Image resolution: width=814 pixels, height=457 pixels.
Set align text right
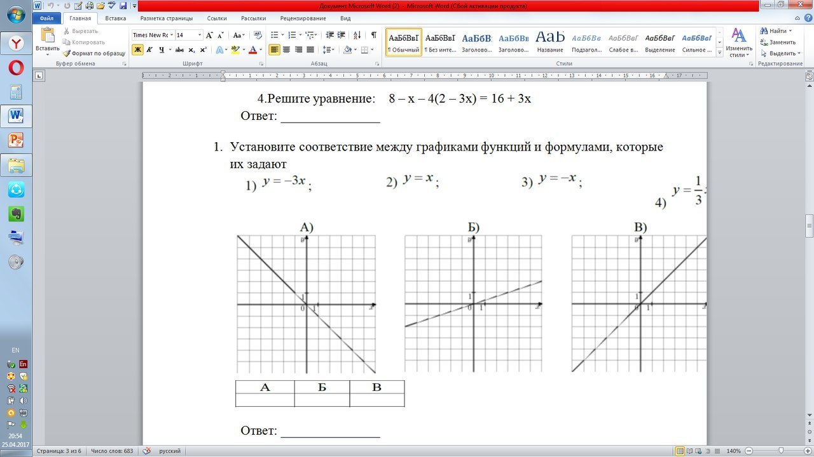point(298,50)
